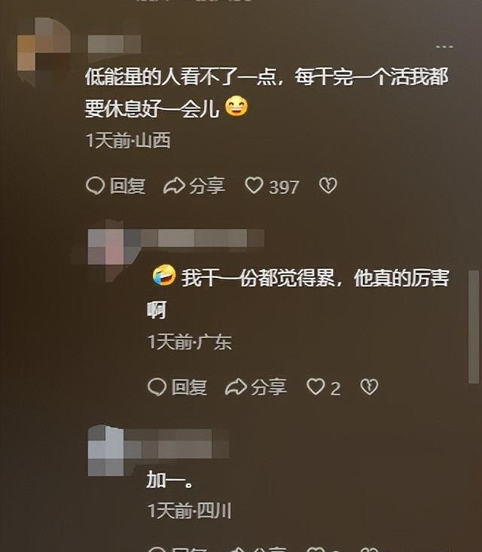Image resolution: width=482 pixels, height=552 pixels.
Task: Click 回复 text under the Guangdong reply
Action: [189, 387]
